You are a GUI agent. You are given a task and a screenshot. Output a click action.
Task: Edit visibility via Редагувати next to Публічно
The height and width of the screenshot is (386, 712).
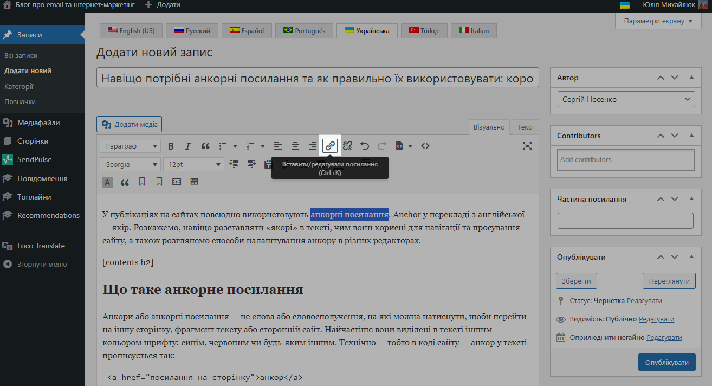(656, 319)
